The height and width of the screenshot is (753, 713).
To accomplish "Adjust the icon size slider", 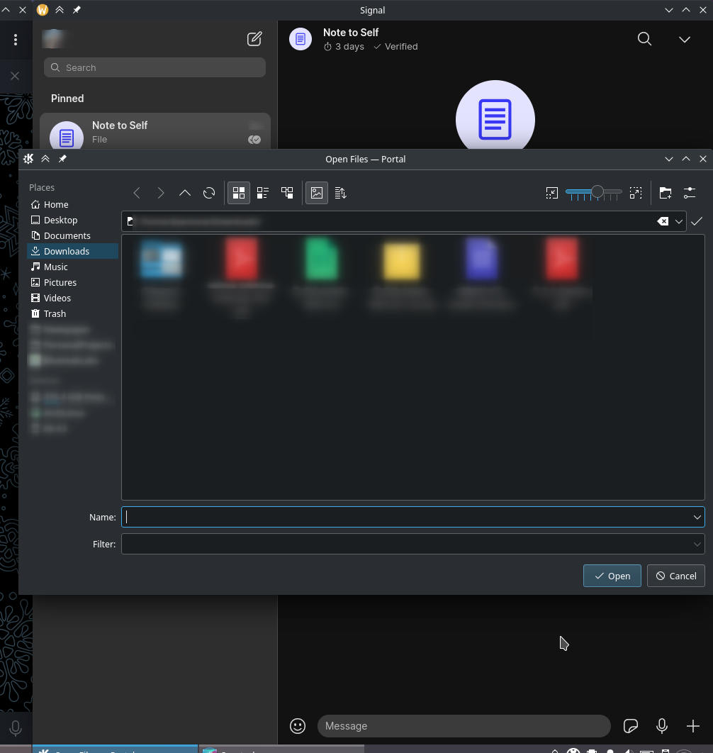I will [597, 192].
